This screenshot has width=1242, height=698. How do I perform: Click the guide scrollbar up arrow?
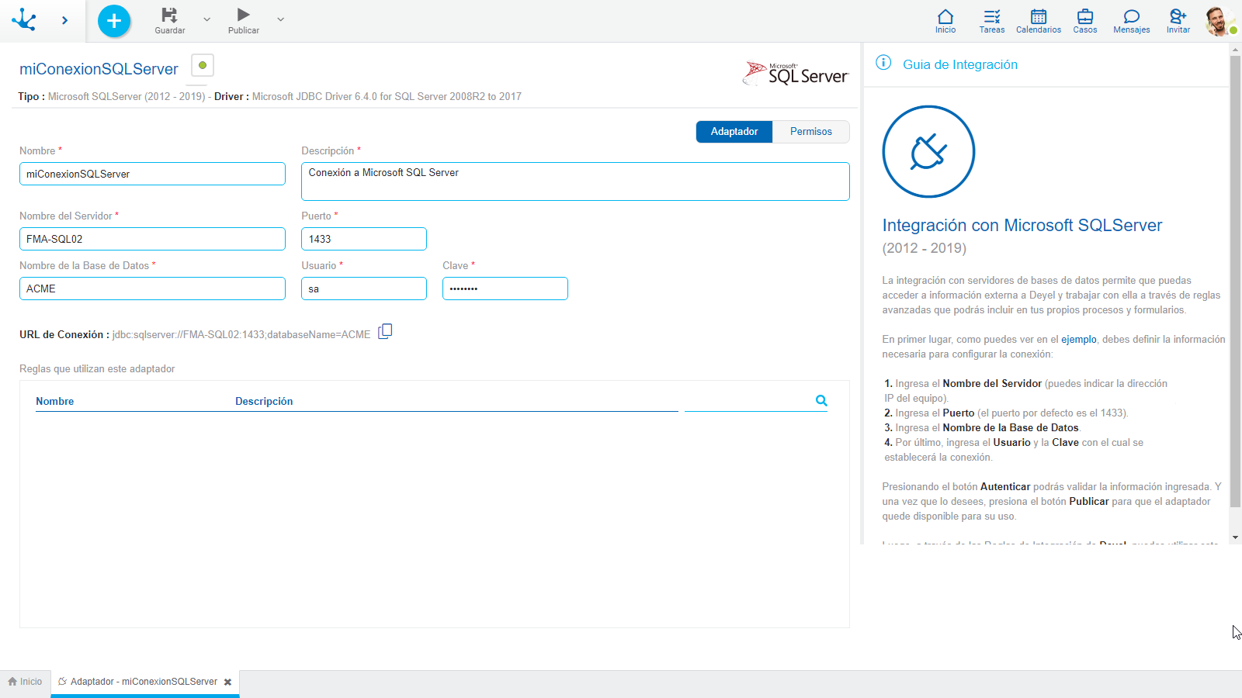1235,50
